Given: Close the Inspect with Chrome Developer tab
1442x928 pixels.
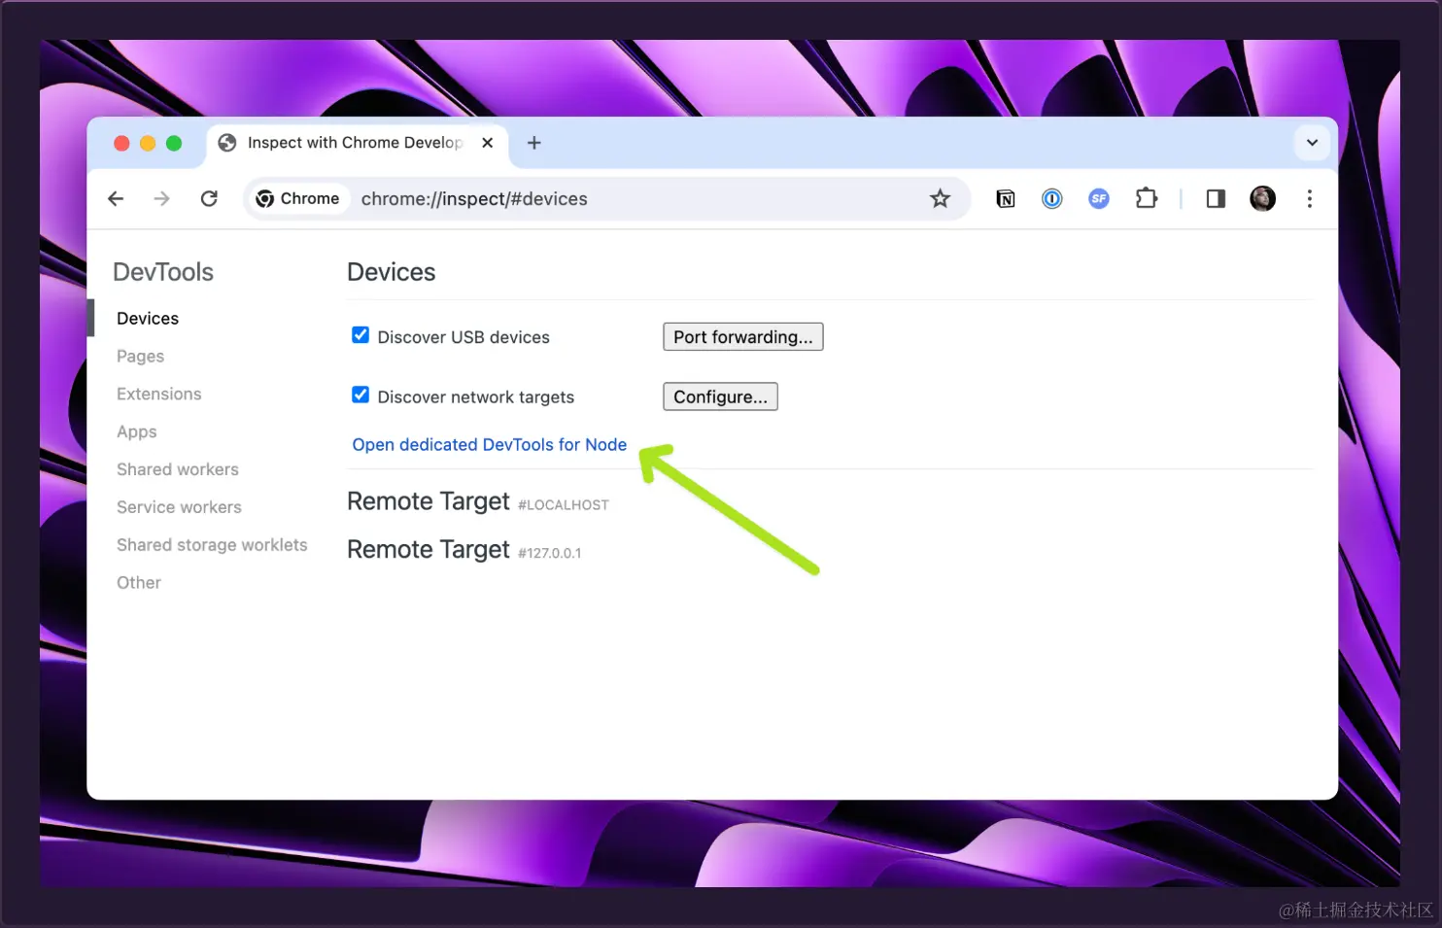Looking at the screenshot, I should tap(488, 143).
